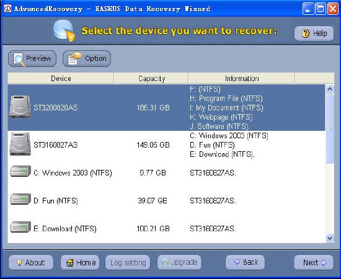Click the ST3200820AS hard disk icon
The width and height of the screenshot is (341, 279).
(20, 107)
